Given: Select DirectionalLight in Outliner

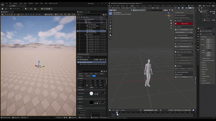Looking at the screenshot, I should pos(92,24).
